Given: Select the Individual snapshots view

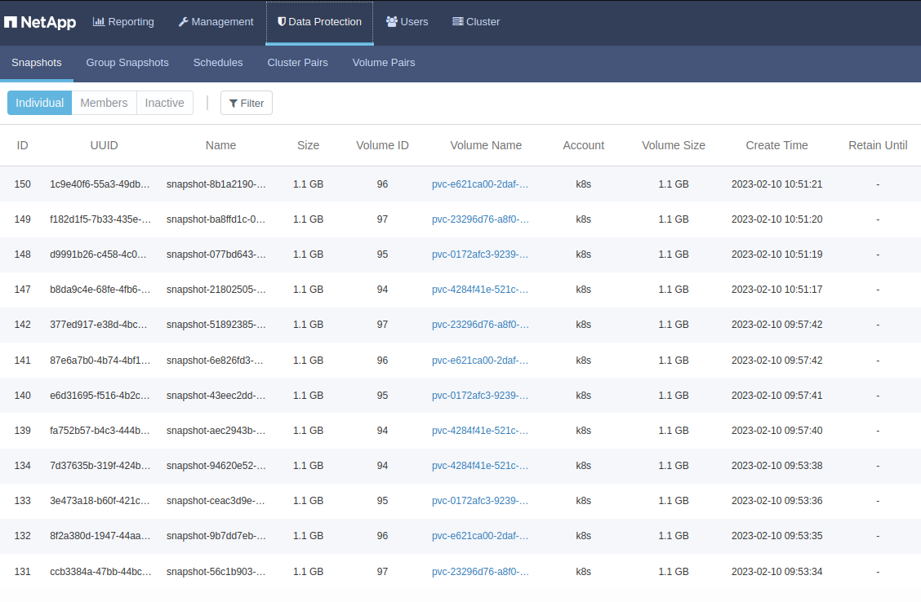Looking at the screenshot, I should 39,103.
